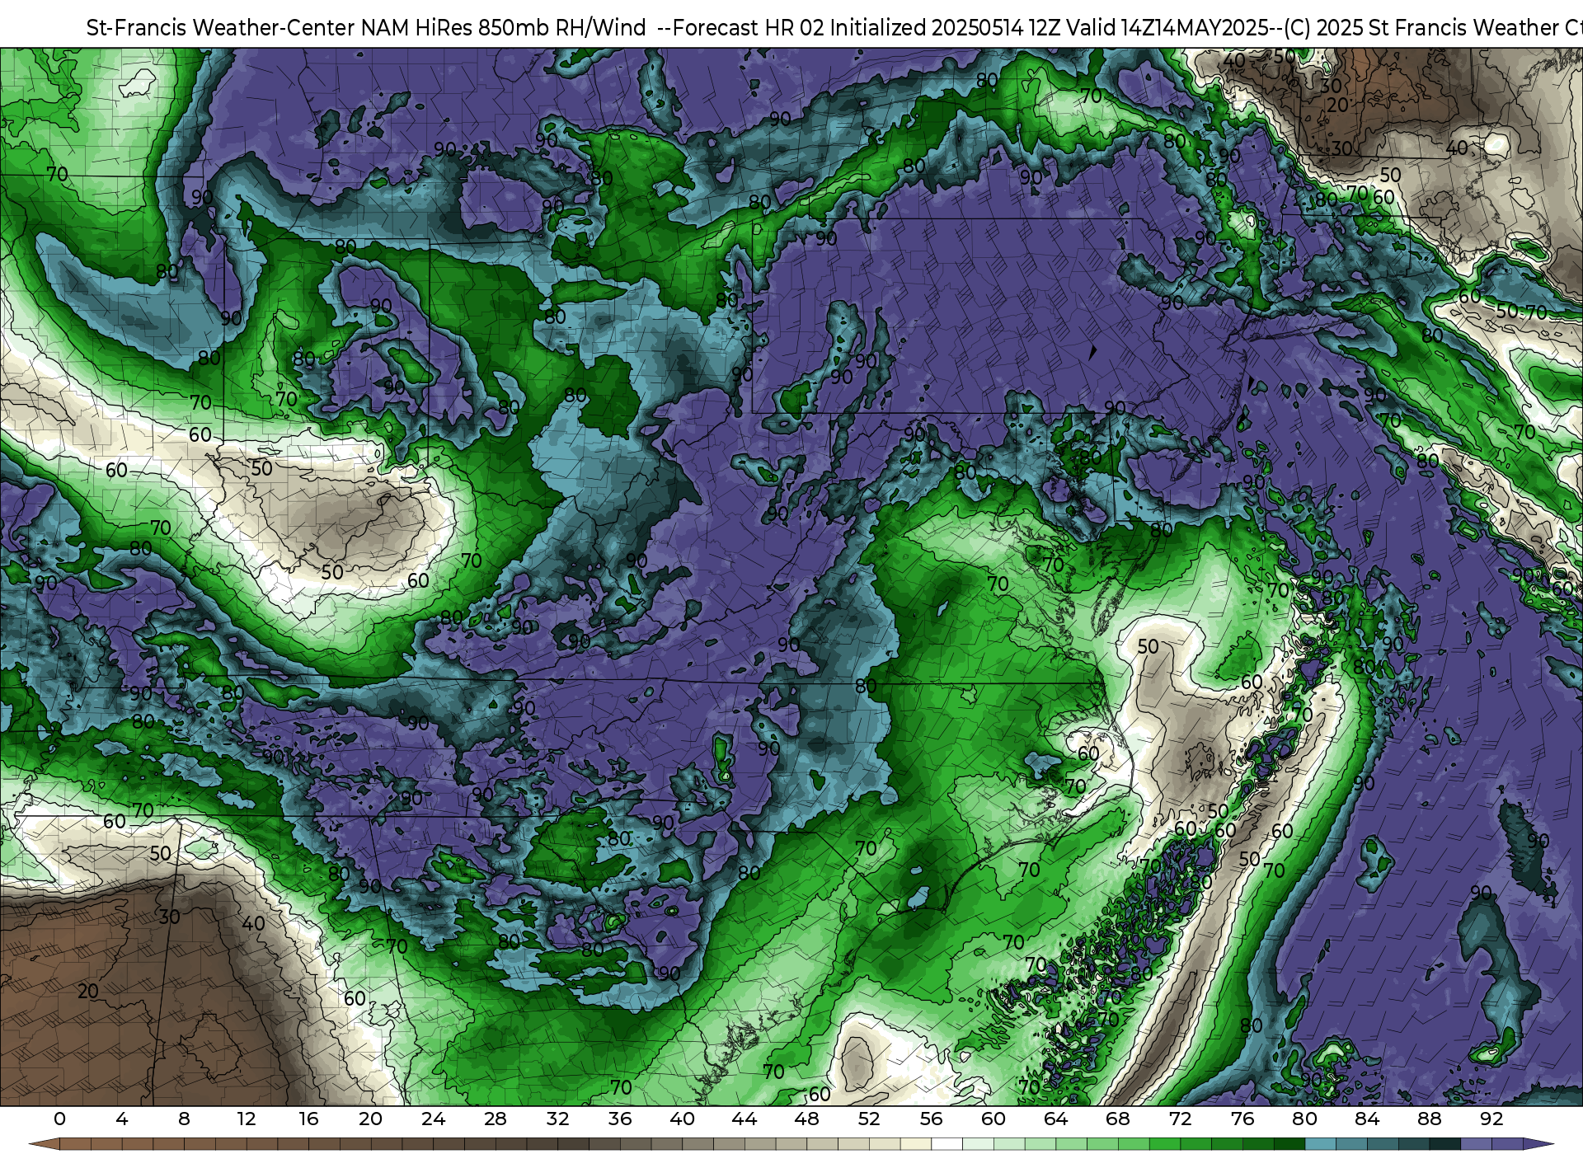Click the 'Valid 14Z14MAY2025' text

[1167, 27]
